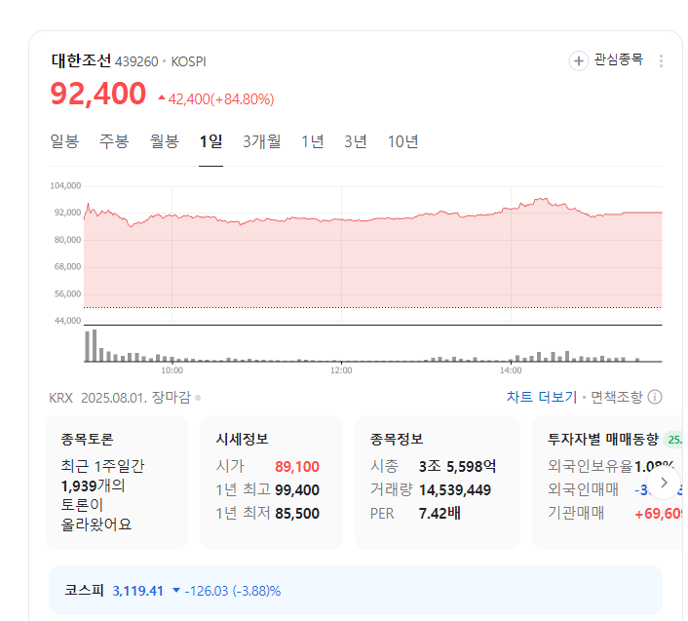Open the 투자자별 매매동향 card

608,483
